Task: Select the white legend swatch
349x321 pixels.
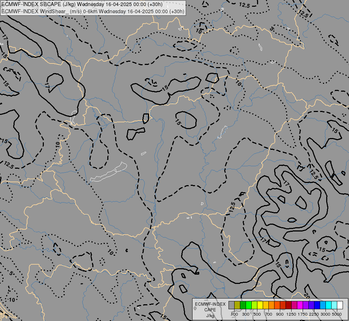Action: click(x=340, y=305)
